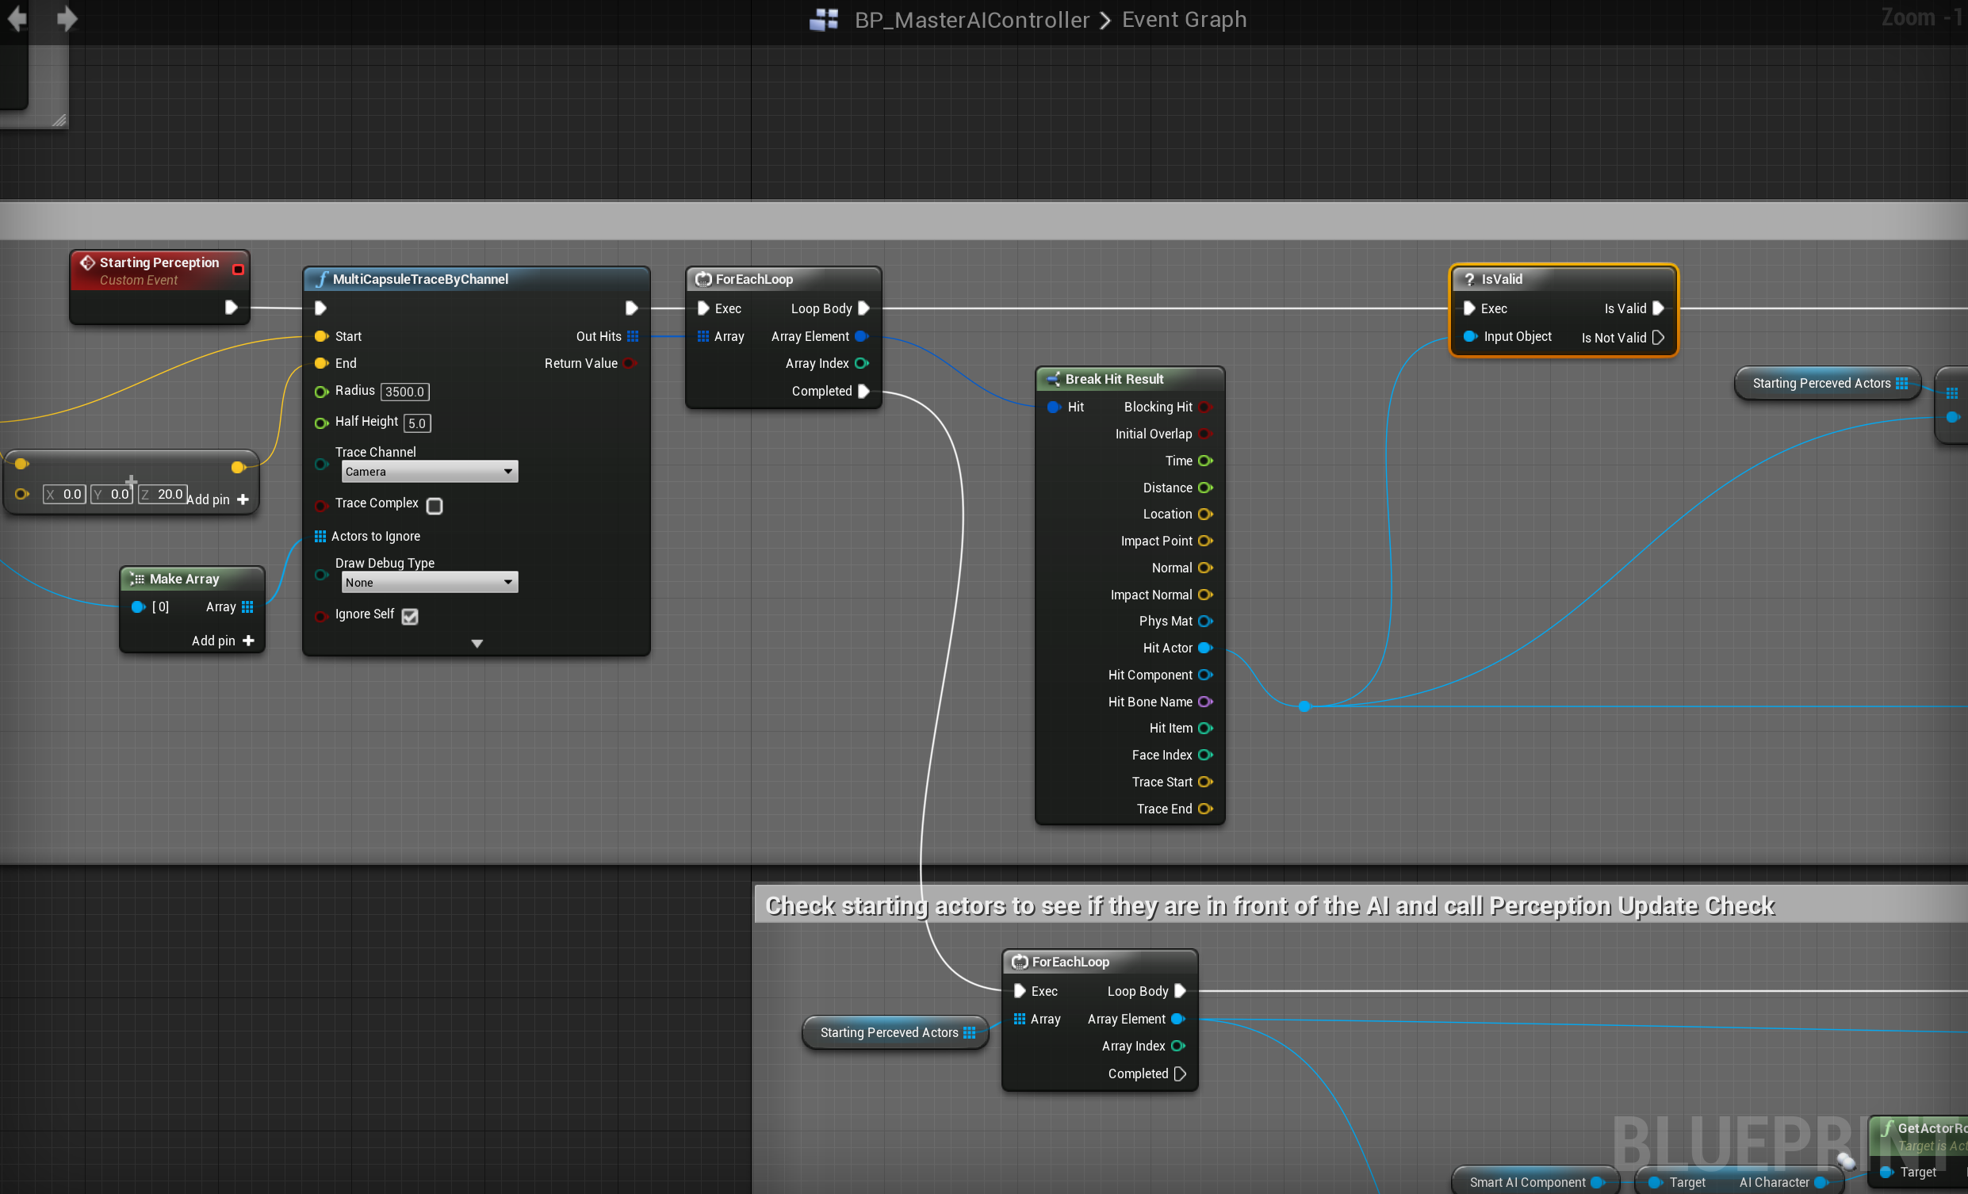Click the Hit Actor output pin
Image resolution: width=1968 pixels, height=1194 pixels.
(x=1205, y=648)
